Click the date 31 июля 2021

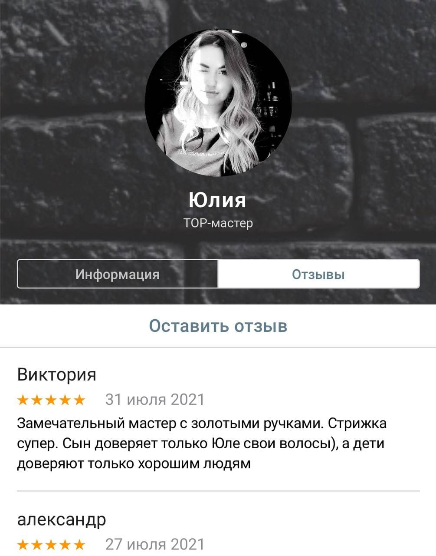point(155,400)
